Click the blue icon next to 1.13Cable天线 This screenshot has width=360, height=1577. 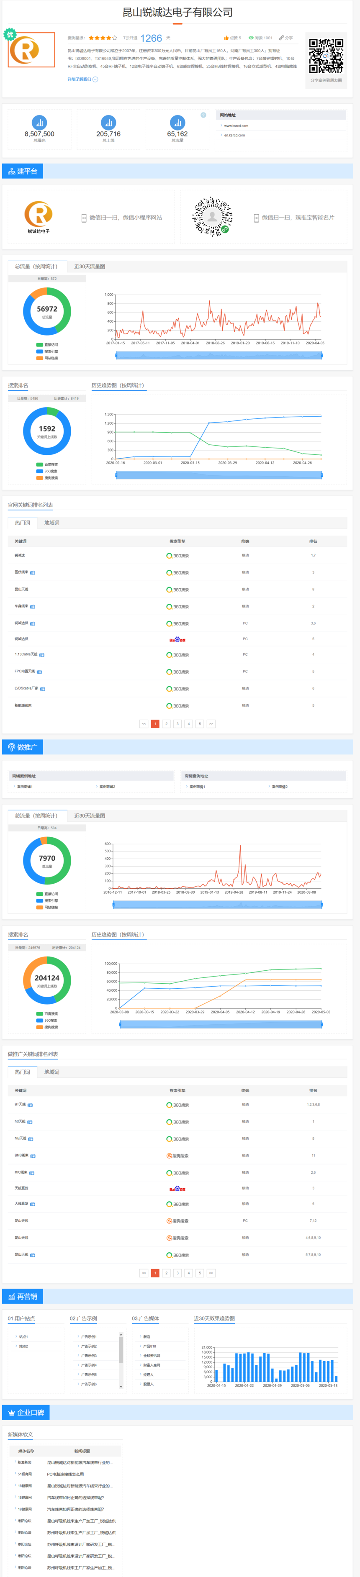point(41,655)
